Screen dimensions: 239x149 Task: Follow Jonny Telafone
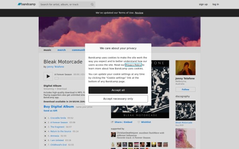pyautogui.click(x=186, y=89)
